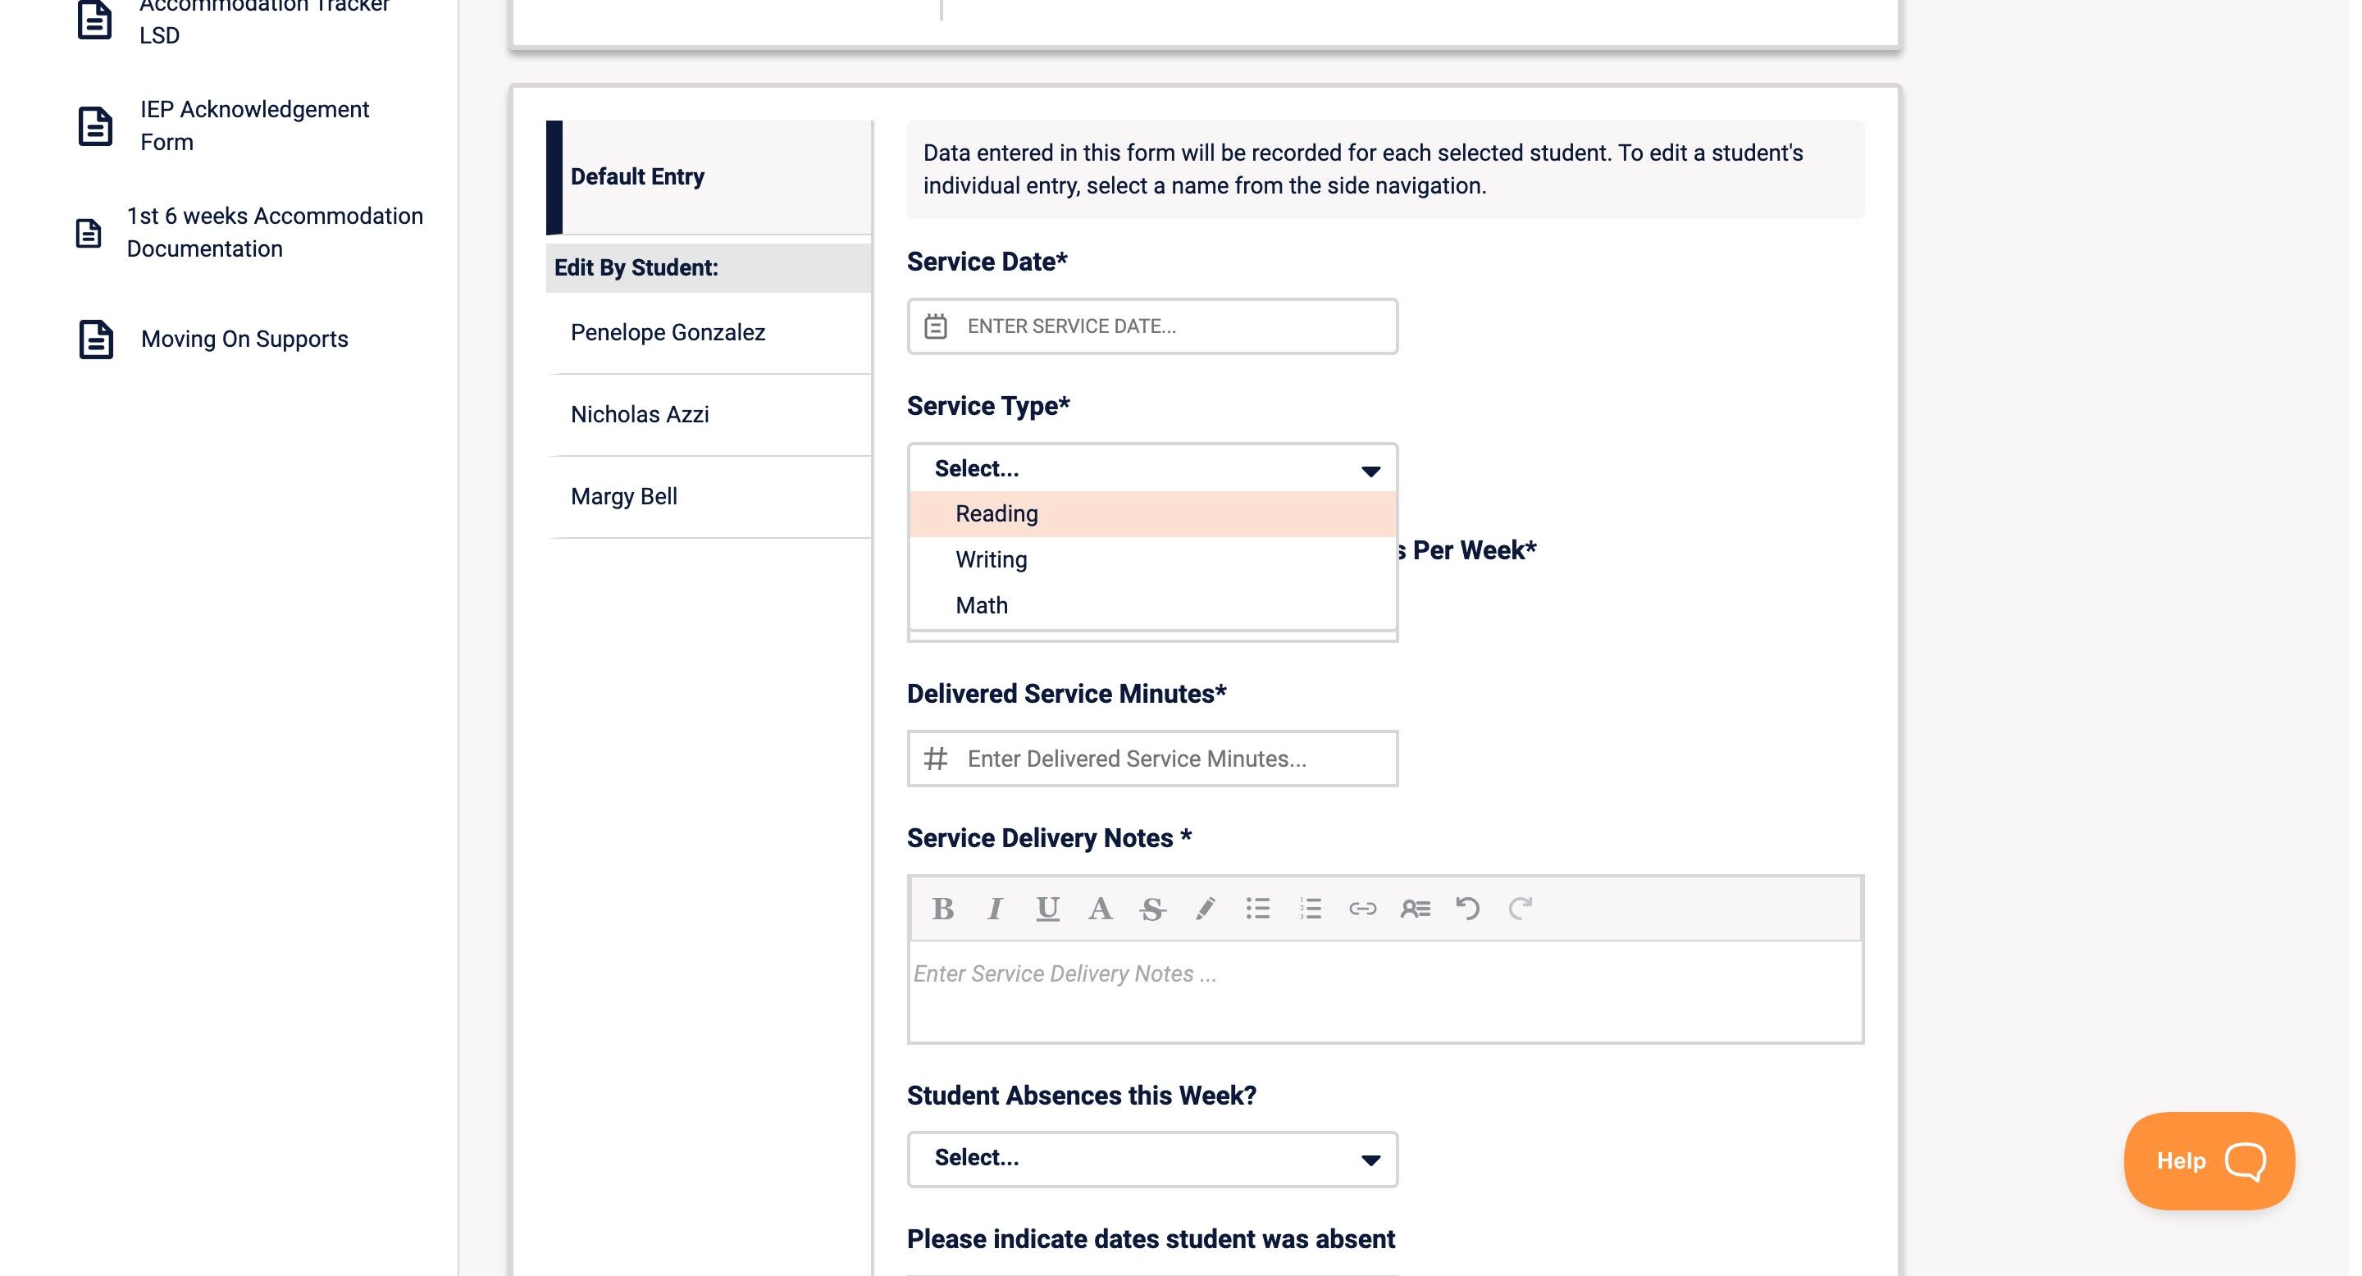
Task: Apply italic formatting in notes toolbar
Action: (995, 909)
